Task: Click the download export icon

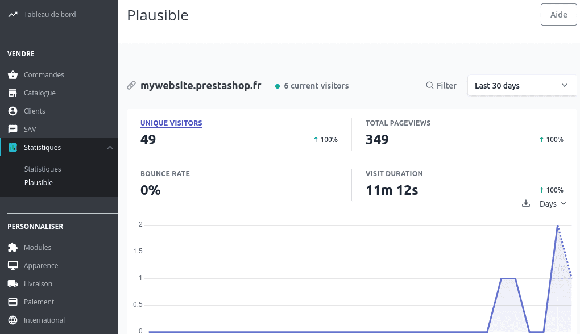Action: [x=526, y=203]
